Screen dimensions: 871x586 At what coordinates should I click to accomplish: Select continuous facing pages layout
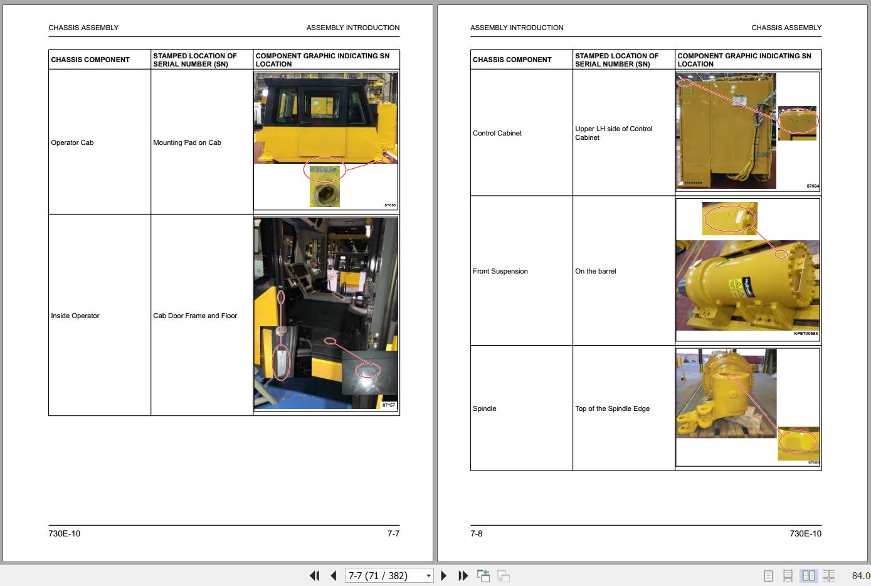[828, 575]
